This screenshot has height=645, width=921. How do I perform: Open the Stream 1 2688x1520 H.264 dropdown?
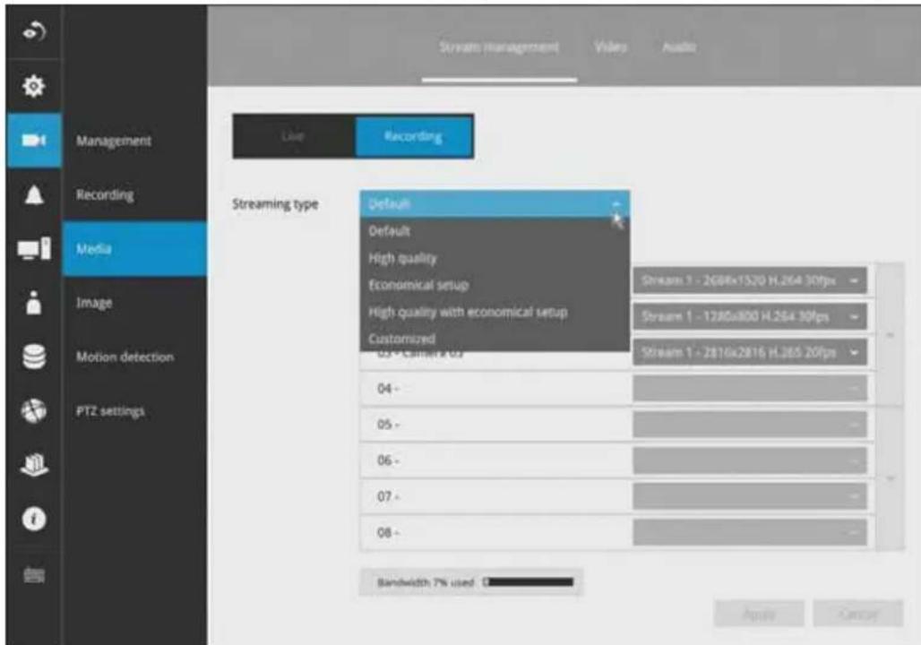coord(750,280)
